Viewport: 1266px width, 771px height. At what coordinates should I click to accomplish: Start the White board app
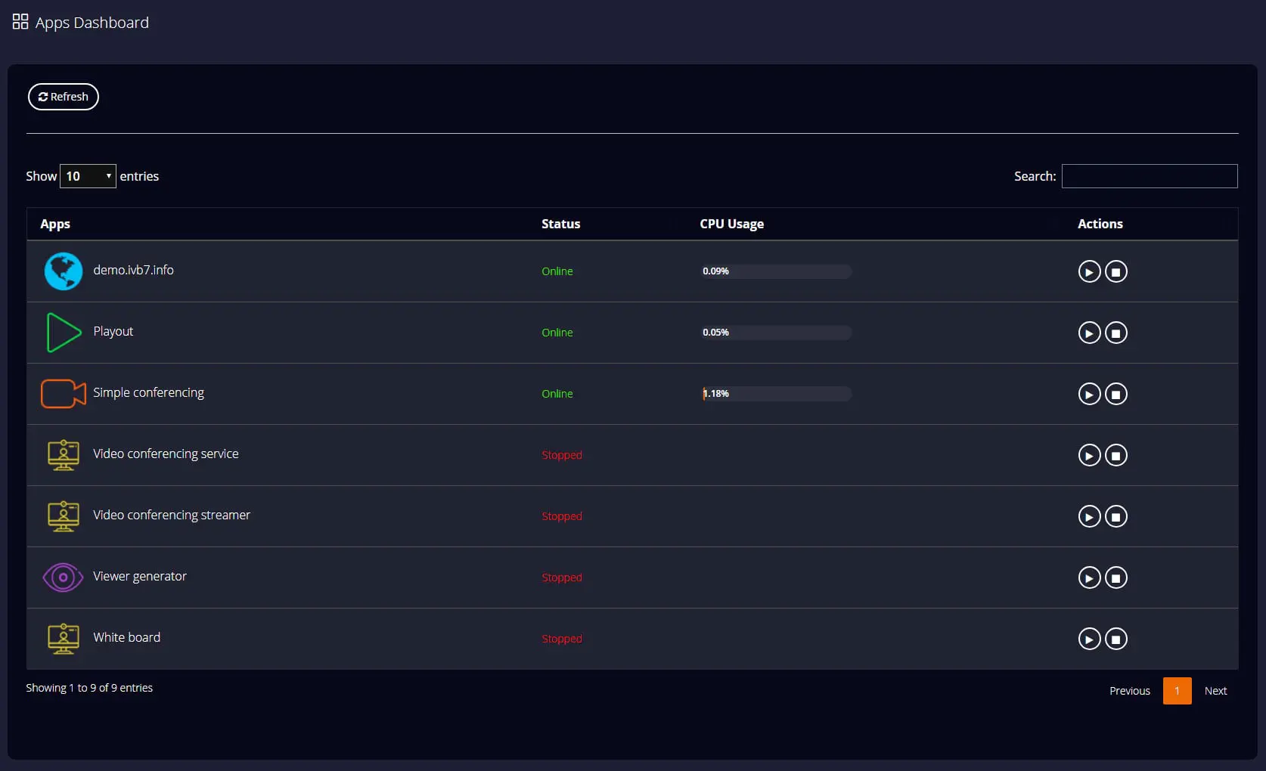click(1089, 639)
